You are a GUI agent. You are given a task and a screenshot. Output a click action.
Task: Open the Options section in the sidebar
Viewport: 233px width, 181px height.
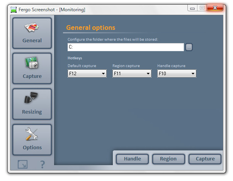[x=32, y=140]
